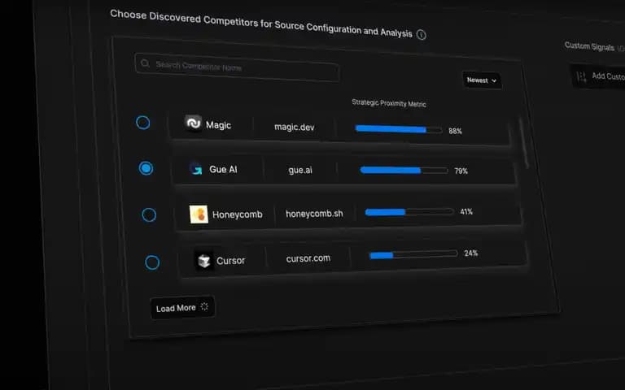This screenshot has width=625, height=390.
Task: Deselect the Gue AI radio button
Action: [146, 168]
